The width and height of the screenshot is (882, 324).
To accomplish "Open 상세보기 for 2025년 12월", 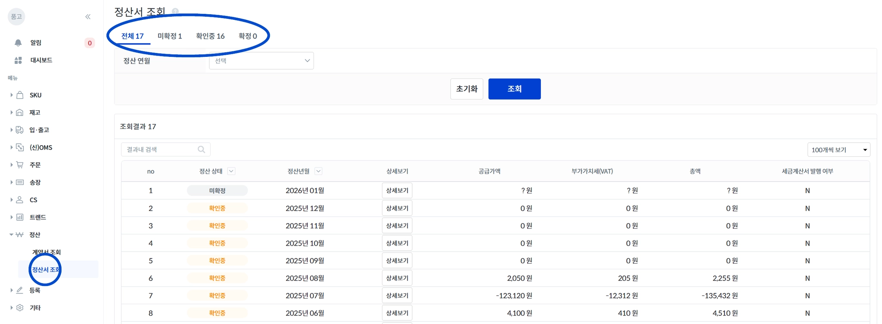I will (x=397, y=208).
